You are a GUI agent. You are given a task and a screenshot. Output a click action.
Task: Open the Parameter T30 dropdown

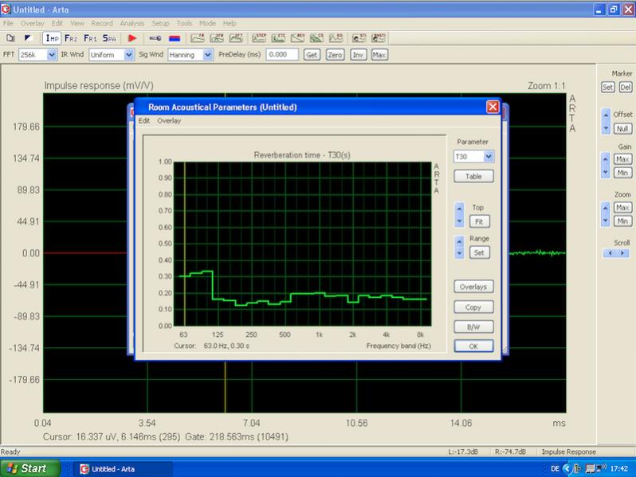click(489, 157)
